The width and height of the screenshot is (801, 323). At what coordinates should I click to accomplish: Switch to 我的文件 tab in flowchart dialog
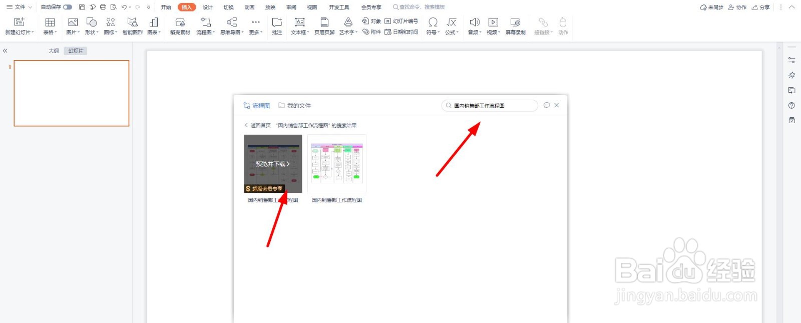295,105
